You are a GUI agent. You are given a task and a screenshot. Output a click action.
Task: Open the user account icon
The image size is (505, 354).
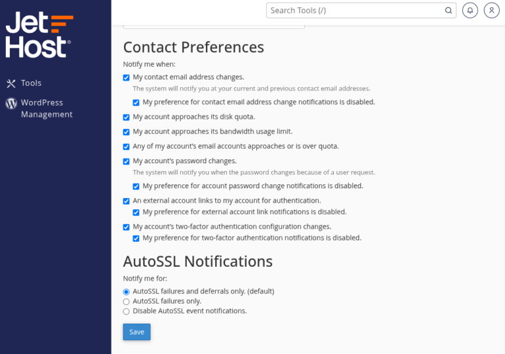pyautogui.click(x=492, y=10)
